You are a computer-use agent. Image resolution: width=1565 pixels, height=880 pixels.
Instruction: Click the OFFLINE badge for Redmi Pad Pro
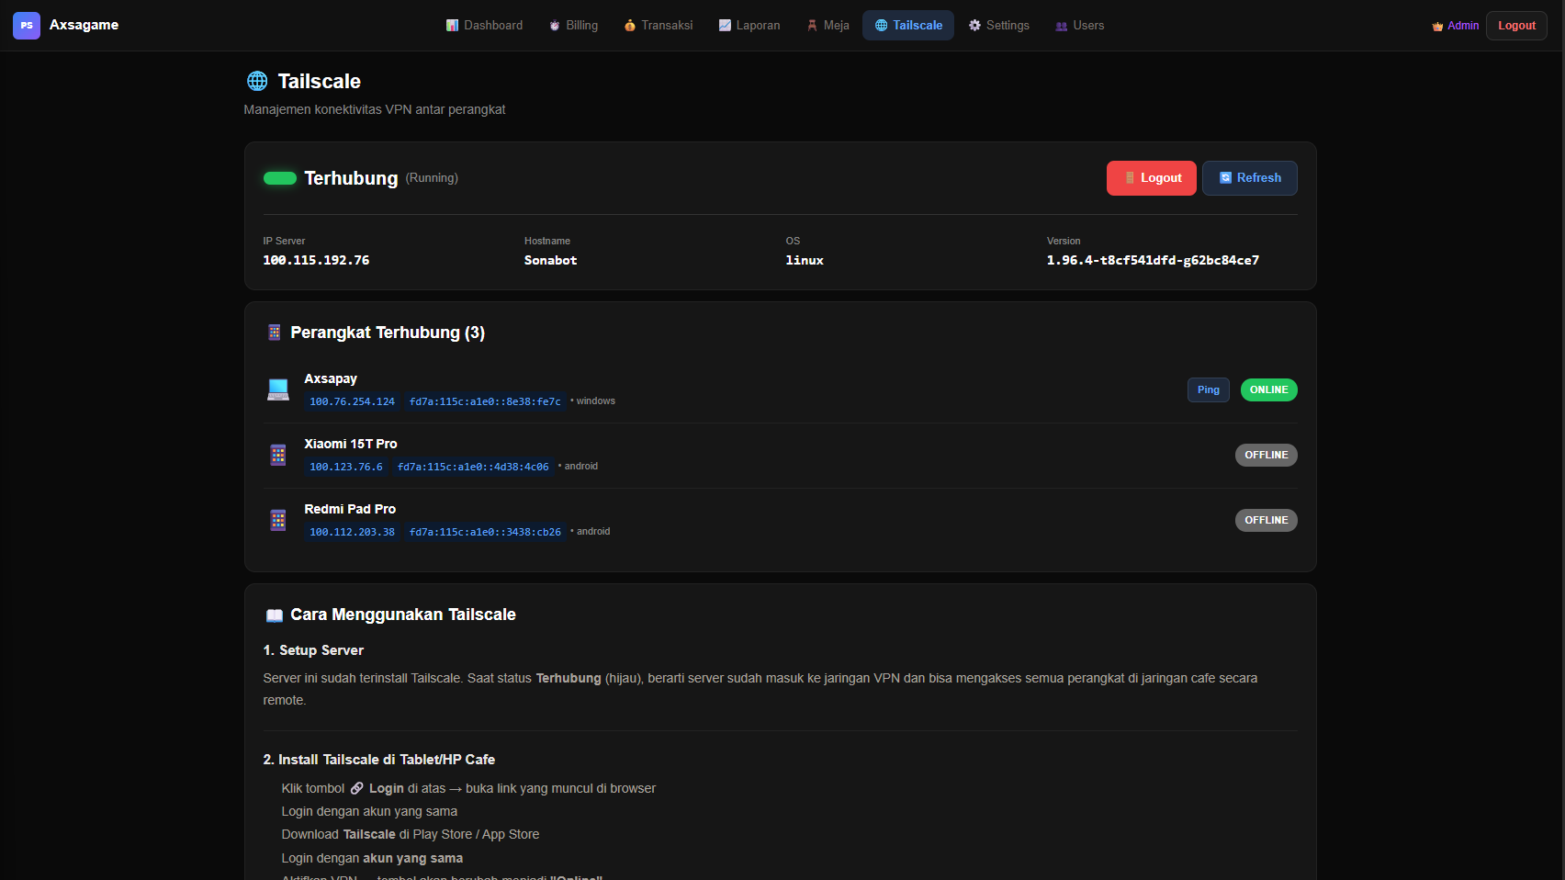pyautogui.click(x=1267, y=521)
